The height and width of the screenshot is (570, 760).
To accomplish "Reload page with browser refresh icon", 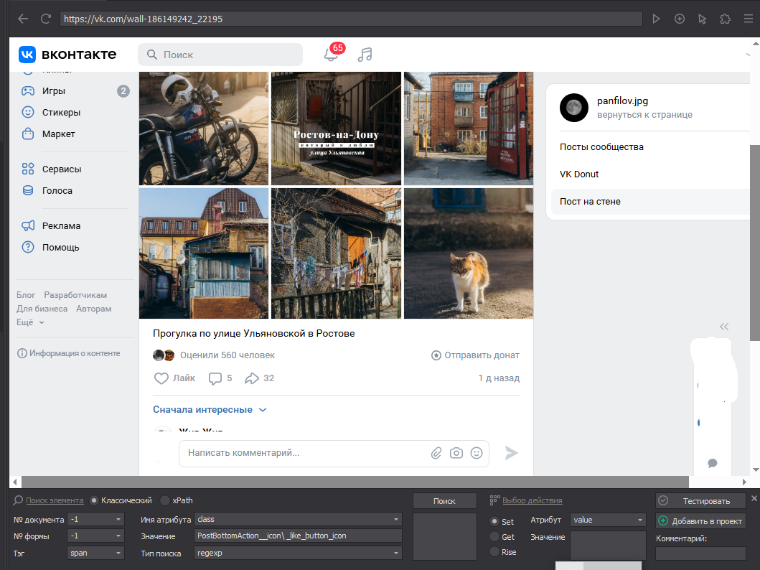I will [x=46, y=19].
